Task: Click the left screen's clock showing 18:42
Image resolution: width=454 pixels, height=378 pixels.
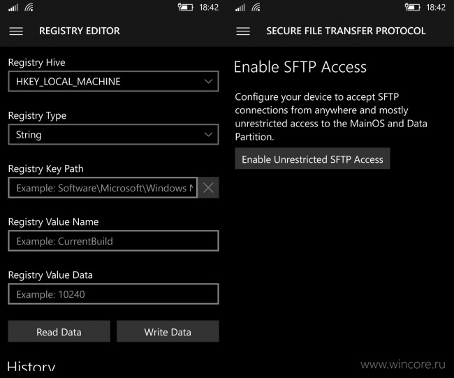Action: [x=209, y=7]
